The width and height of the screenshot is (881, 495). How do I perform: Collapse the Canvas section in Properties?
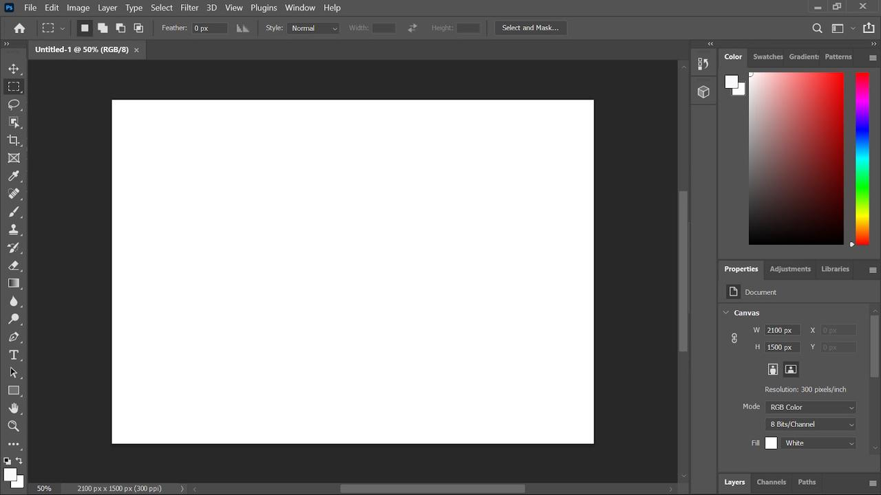pos(725,313)
